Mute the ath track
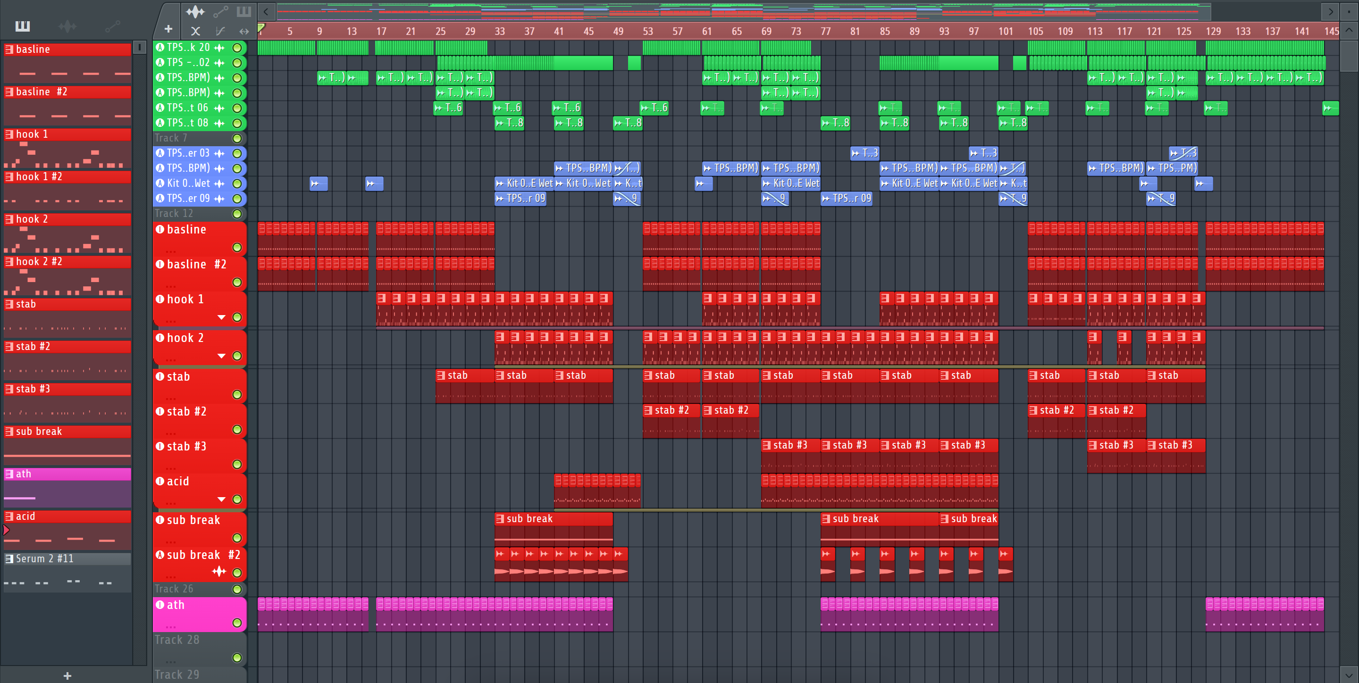 (x=237, y=623)
